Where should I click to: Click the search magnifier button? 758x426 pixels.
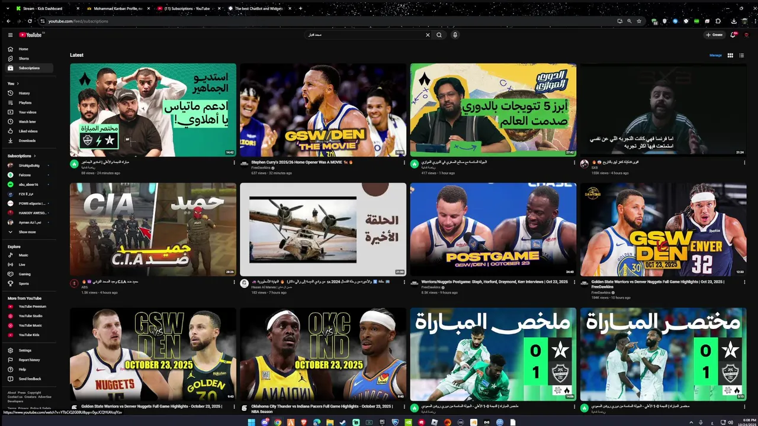tap(439, 35)
